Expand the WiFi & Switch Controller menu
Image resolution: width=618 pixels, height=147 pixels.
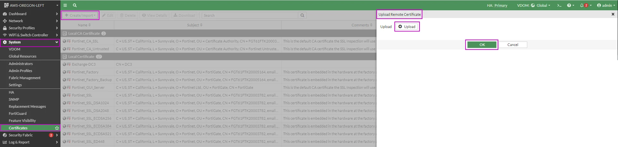click(30, 35)
